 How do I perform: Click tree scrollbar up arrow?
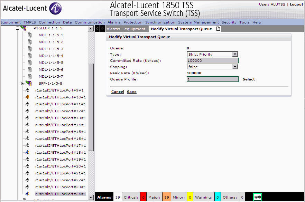tap(91, 29)
